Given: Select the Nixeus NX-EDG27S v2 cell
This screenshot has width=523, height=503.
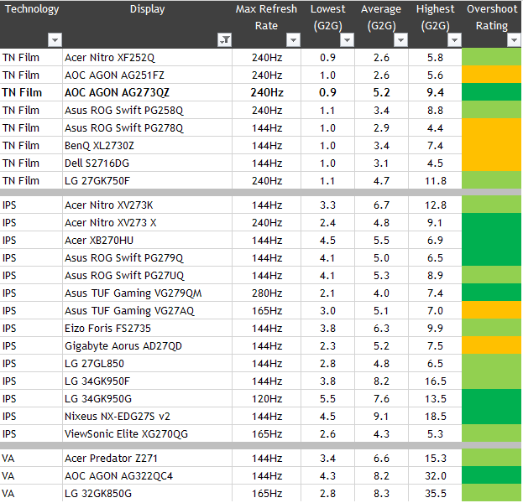Looking at the screenshot, I should click(x=117, y=416).
